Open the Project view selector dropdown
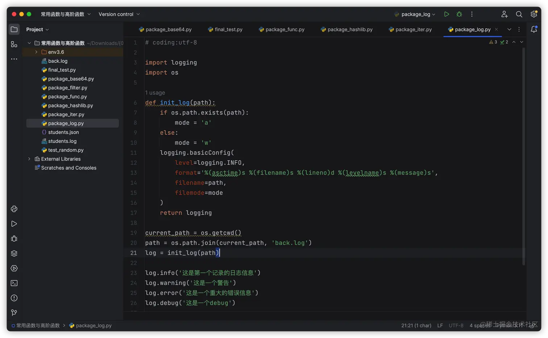 pos(37,29)
